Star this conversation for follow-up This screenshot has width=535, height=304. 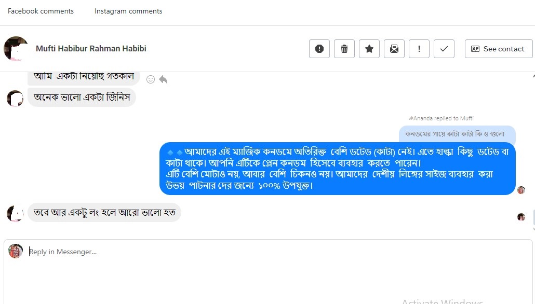point(369,48)
